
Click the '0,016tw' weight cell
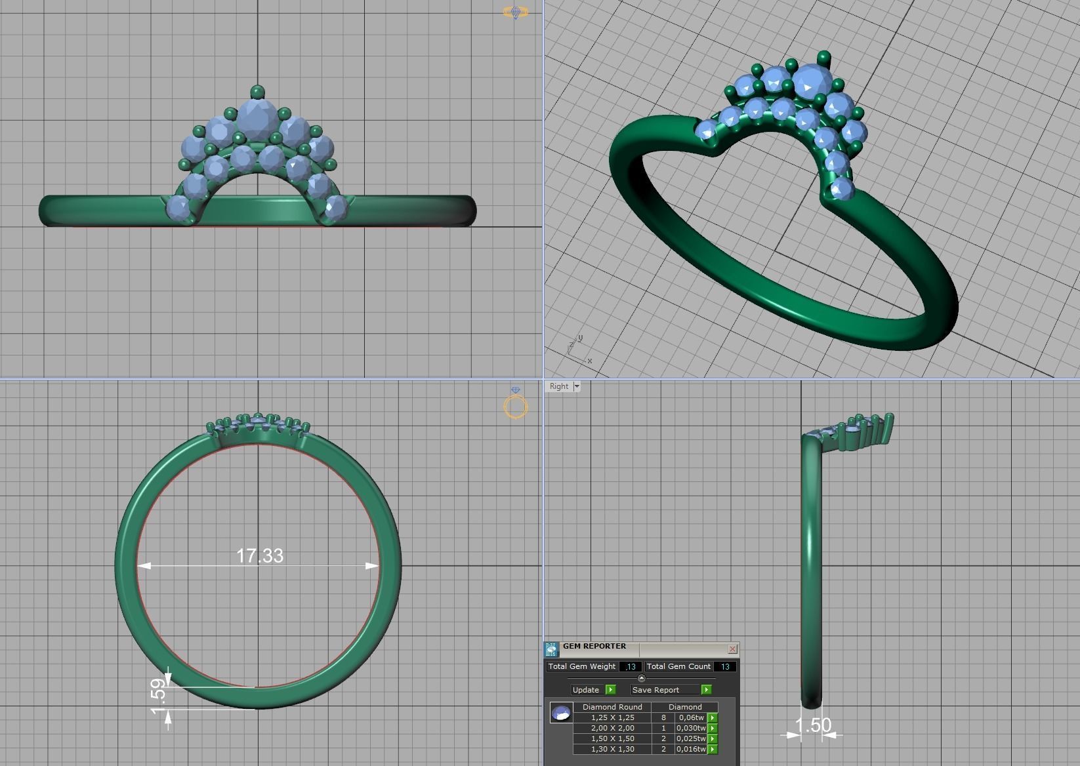point(692,749)
